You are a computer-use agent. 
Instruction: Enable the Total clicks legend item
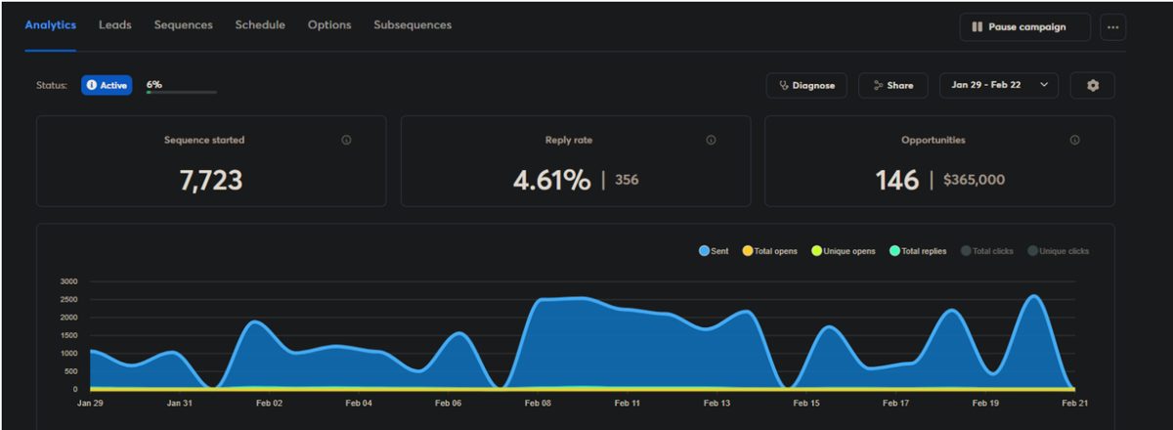tap(986, 251)
